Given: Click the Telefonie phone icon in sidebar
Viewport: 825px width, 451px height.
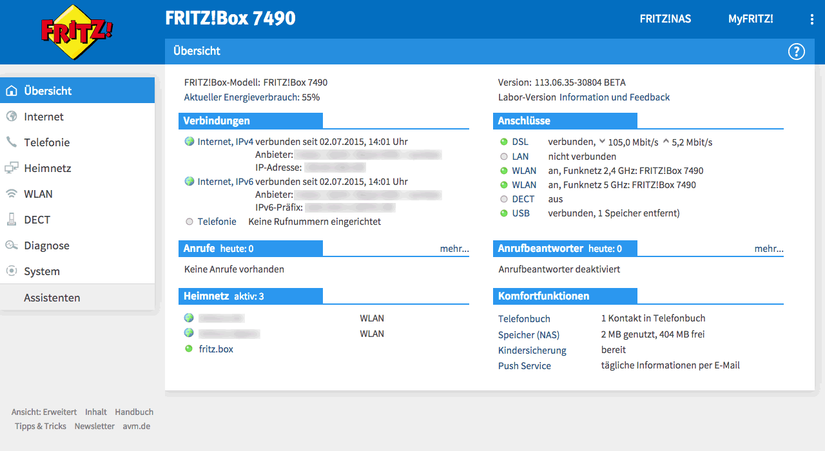Looking at the screenshot, I should [x=11, y=142].
